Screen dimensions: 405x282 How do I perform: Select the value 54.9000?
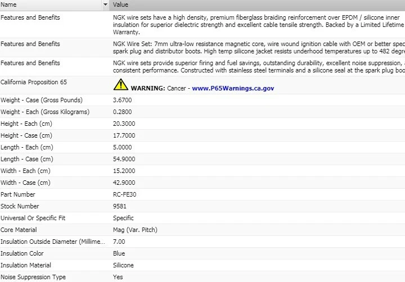124,159
